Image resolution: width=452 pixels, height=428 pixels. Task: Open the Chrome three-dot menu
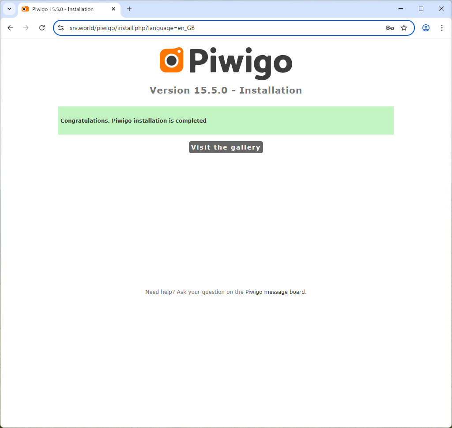(441, 28)
